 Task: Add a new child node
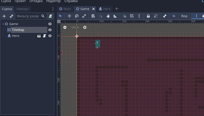[4, 16]
